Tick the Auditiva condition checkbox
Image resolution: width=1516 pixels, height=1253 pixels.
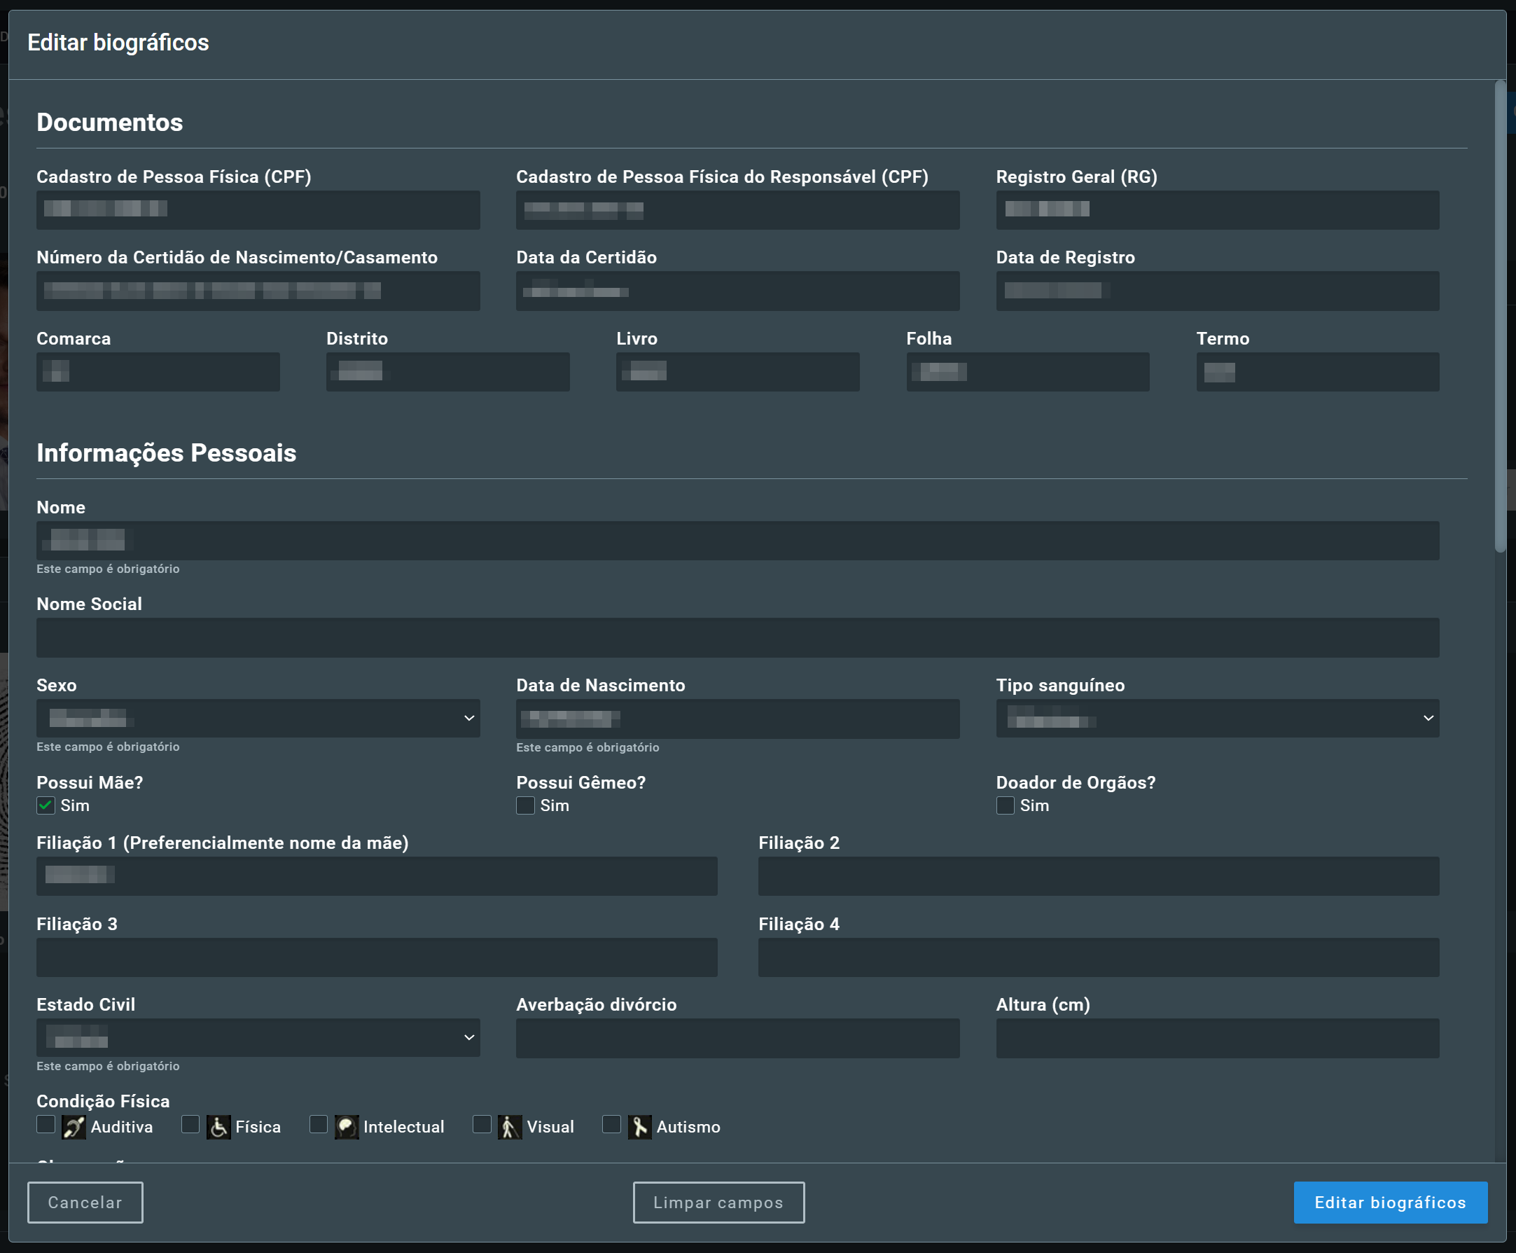46,1125
